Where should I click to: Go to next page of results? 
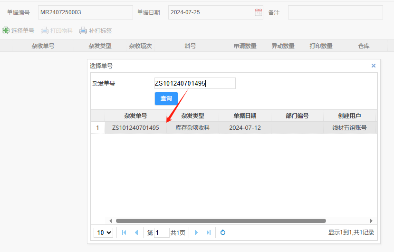pos(196,233)
